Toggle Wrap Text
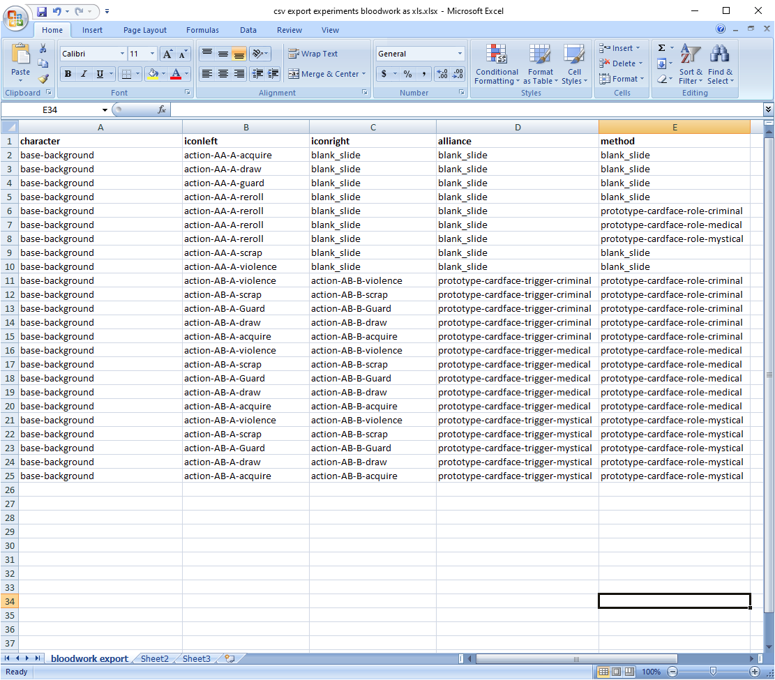This screenshot has height=680, width=775. (313, 54)
